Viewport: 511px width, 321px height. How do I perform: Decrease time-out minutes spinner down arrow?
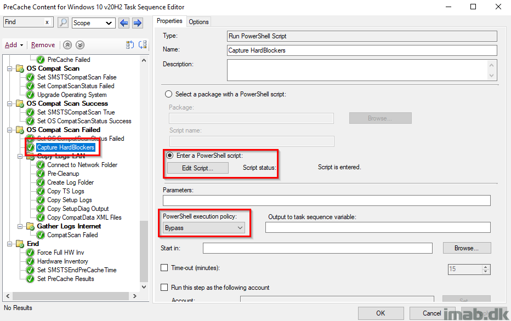click(x=486, y=272)
